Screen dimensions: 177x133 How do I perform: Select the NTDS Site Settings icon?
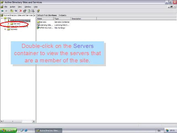tap(38, 28)
